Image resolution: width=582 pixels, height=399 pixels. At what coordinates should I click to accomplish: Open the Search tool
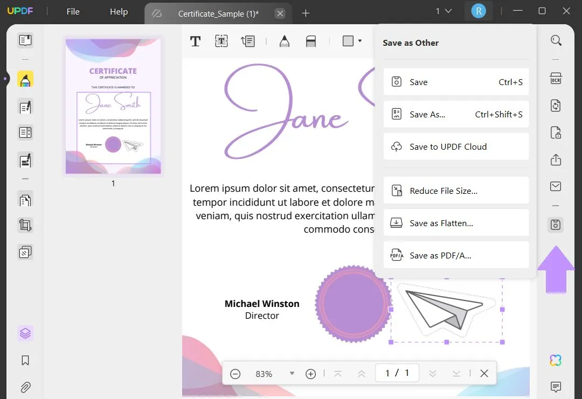[556, 40]
